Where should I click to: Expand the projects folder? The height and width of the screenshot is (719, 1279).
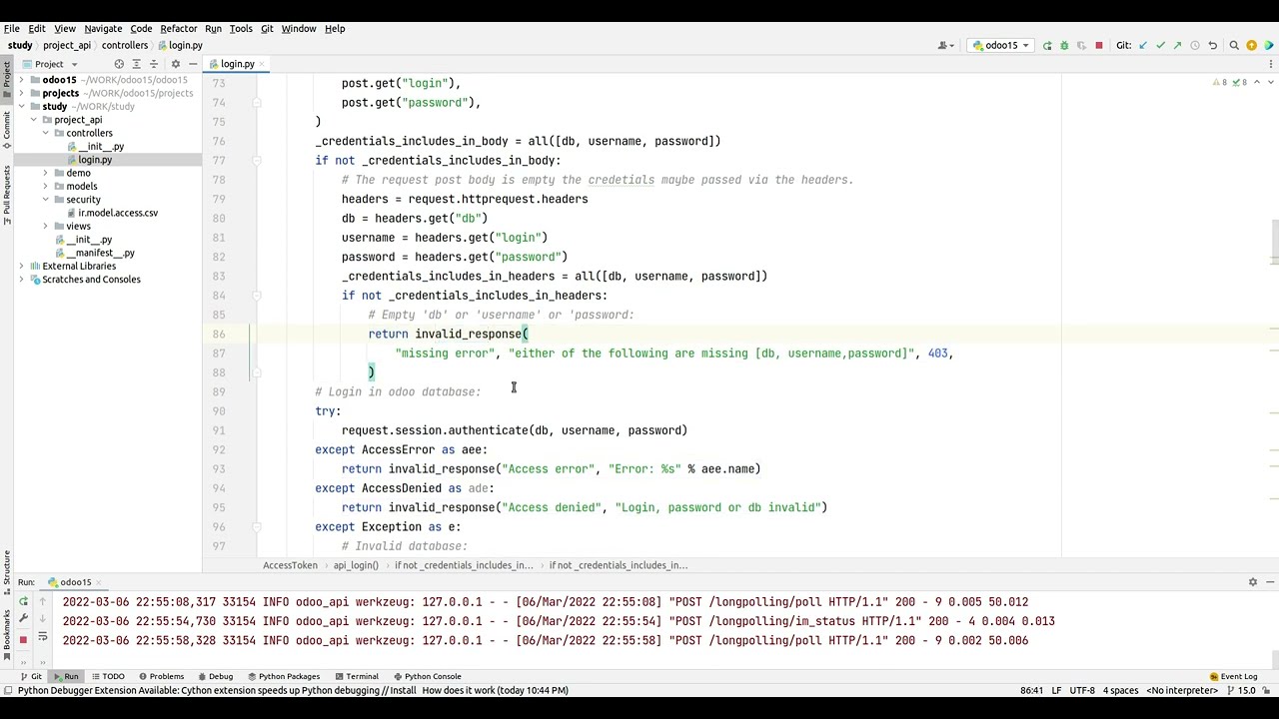(x=21, y=93)
